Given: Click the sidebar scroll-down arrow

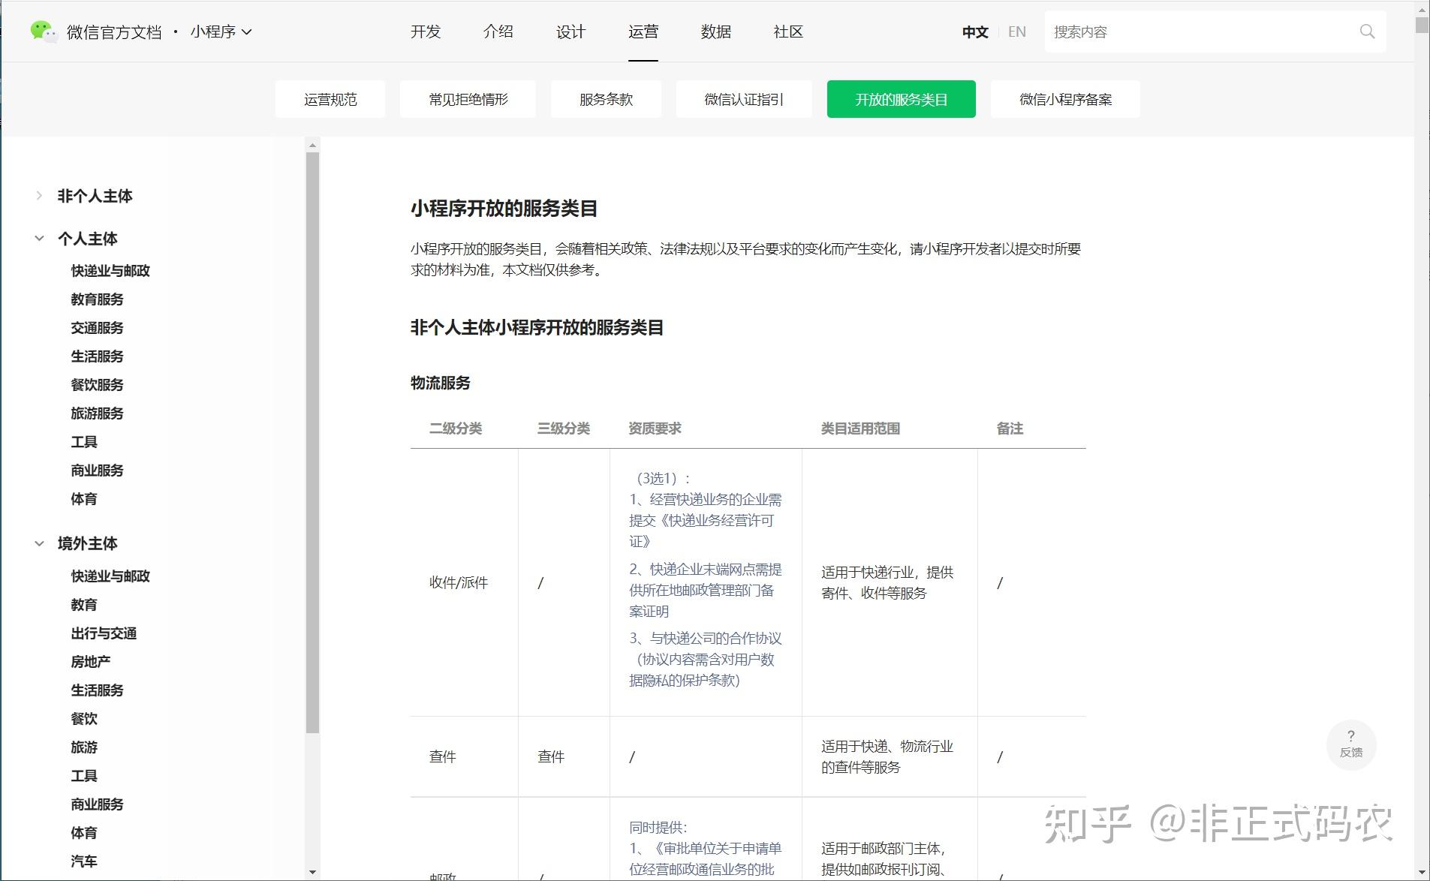Looking at the screenshot, I should (x=313, y=873).
